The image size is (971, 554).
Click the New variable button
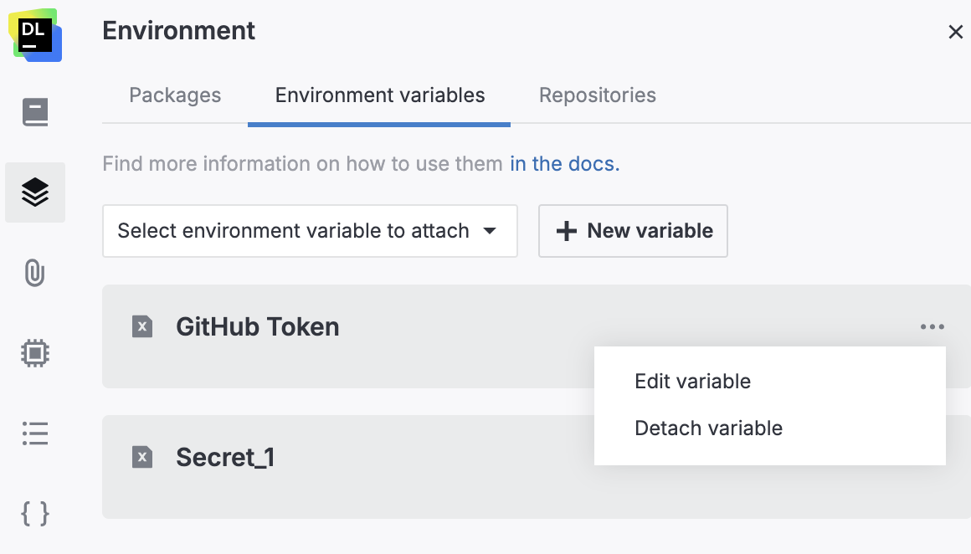pos(633,231)
